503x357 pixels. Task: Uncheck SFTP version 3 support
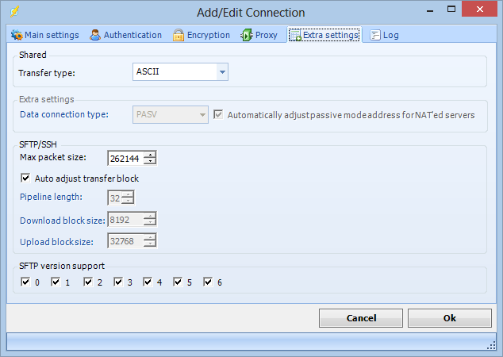(x=118, y=282)
